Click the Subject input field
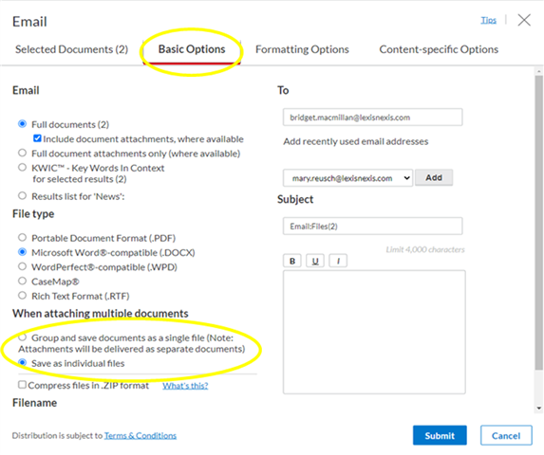The height and width of the screenshot is (455, 544). coord(372,227)
